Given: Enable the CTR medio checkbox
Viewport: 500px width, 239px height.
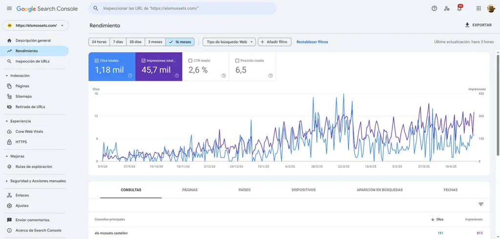Looking at the screenshot, I should click(190, 60).
